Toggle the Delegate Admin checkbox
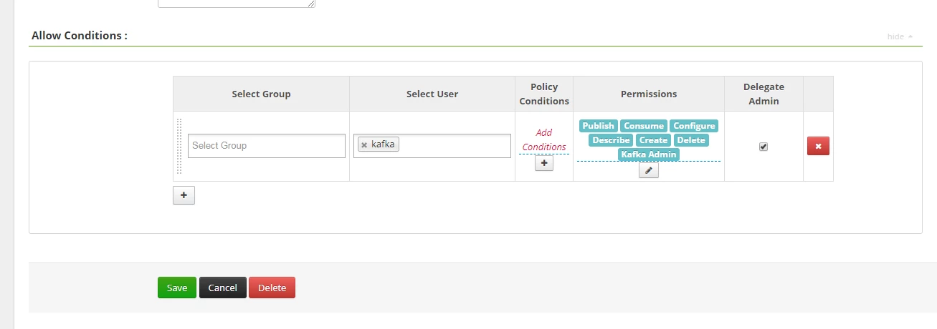This screenshot has width=937, height=329. point(764,147)
